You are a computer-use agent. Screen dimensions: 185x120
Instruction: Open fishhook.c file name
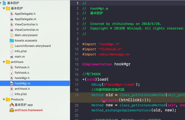pos(22,73)
